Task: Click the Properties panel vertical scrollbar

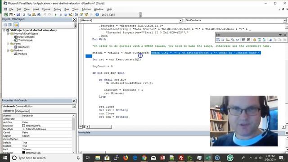Action: pyautogui.click(x=73, y=134)
